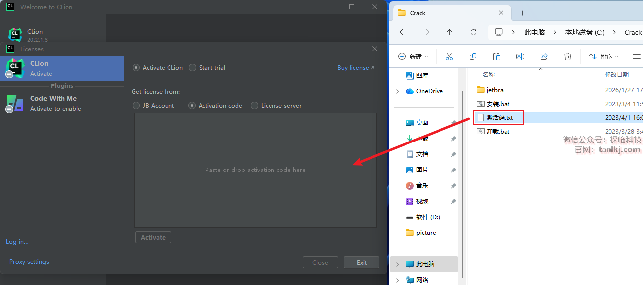Open the 新建 (New) dropdown menu
Screen dimensions: 643x285
click(x=413, y=57)
